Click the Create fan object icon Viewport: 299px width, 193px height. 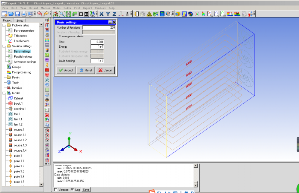[47, 80]
